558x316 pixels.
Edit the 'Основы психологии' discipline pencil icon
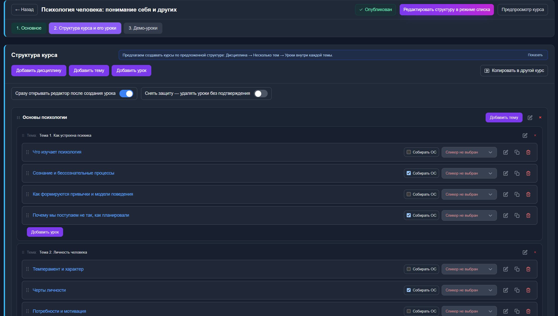coord(530,118)
